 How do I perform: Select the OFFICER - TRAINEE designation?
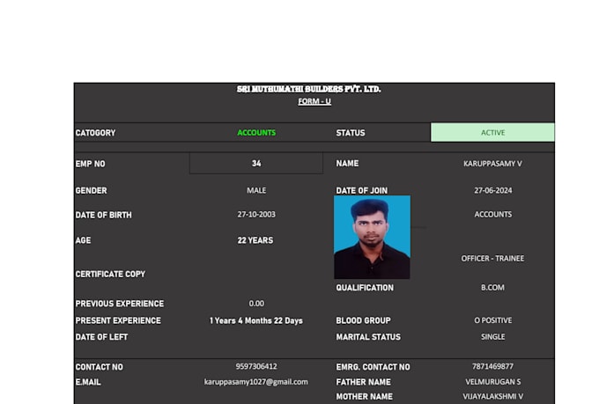492,259
